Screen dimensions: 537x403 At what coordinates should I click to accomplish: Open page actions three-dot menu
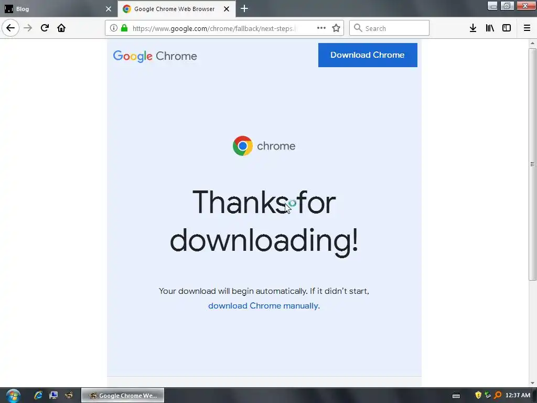[x=321, y=28]
